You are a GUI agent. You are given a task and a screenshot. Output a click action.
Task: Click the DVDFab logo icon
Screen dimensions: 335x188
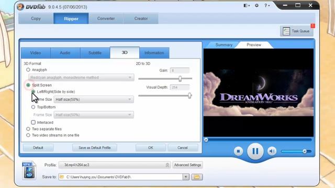[x=20, y=7]
